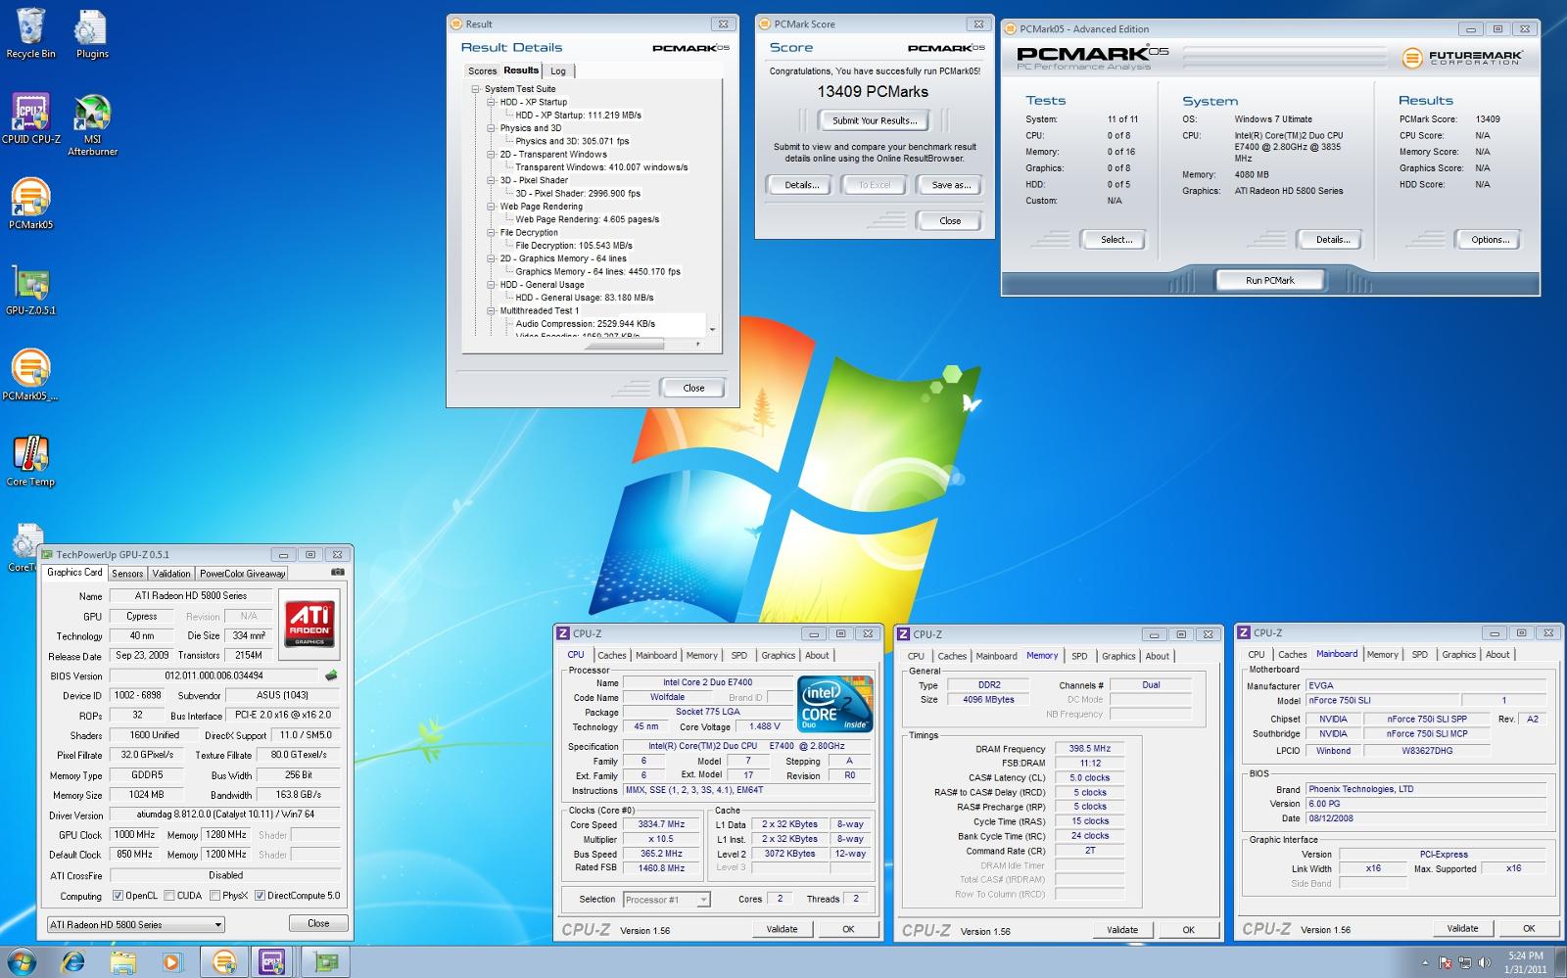
Task: Click Validate in the CPU-Z Memory window
Action: click(x=1122, y=930)
